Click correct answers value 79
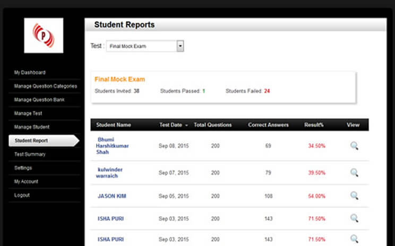The height and width of the screenshot is (246, 395). [x=268, y=173]
